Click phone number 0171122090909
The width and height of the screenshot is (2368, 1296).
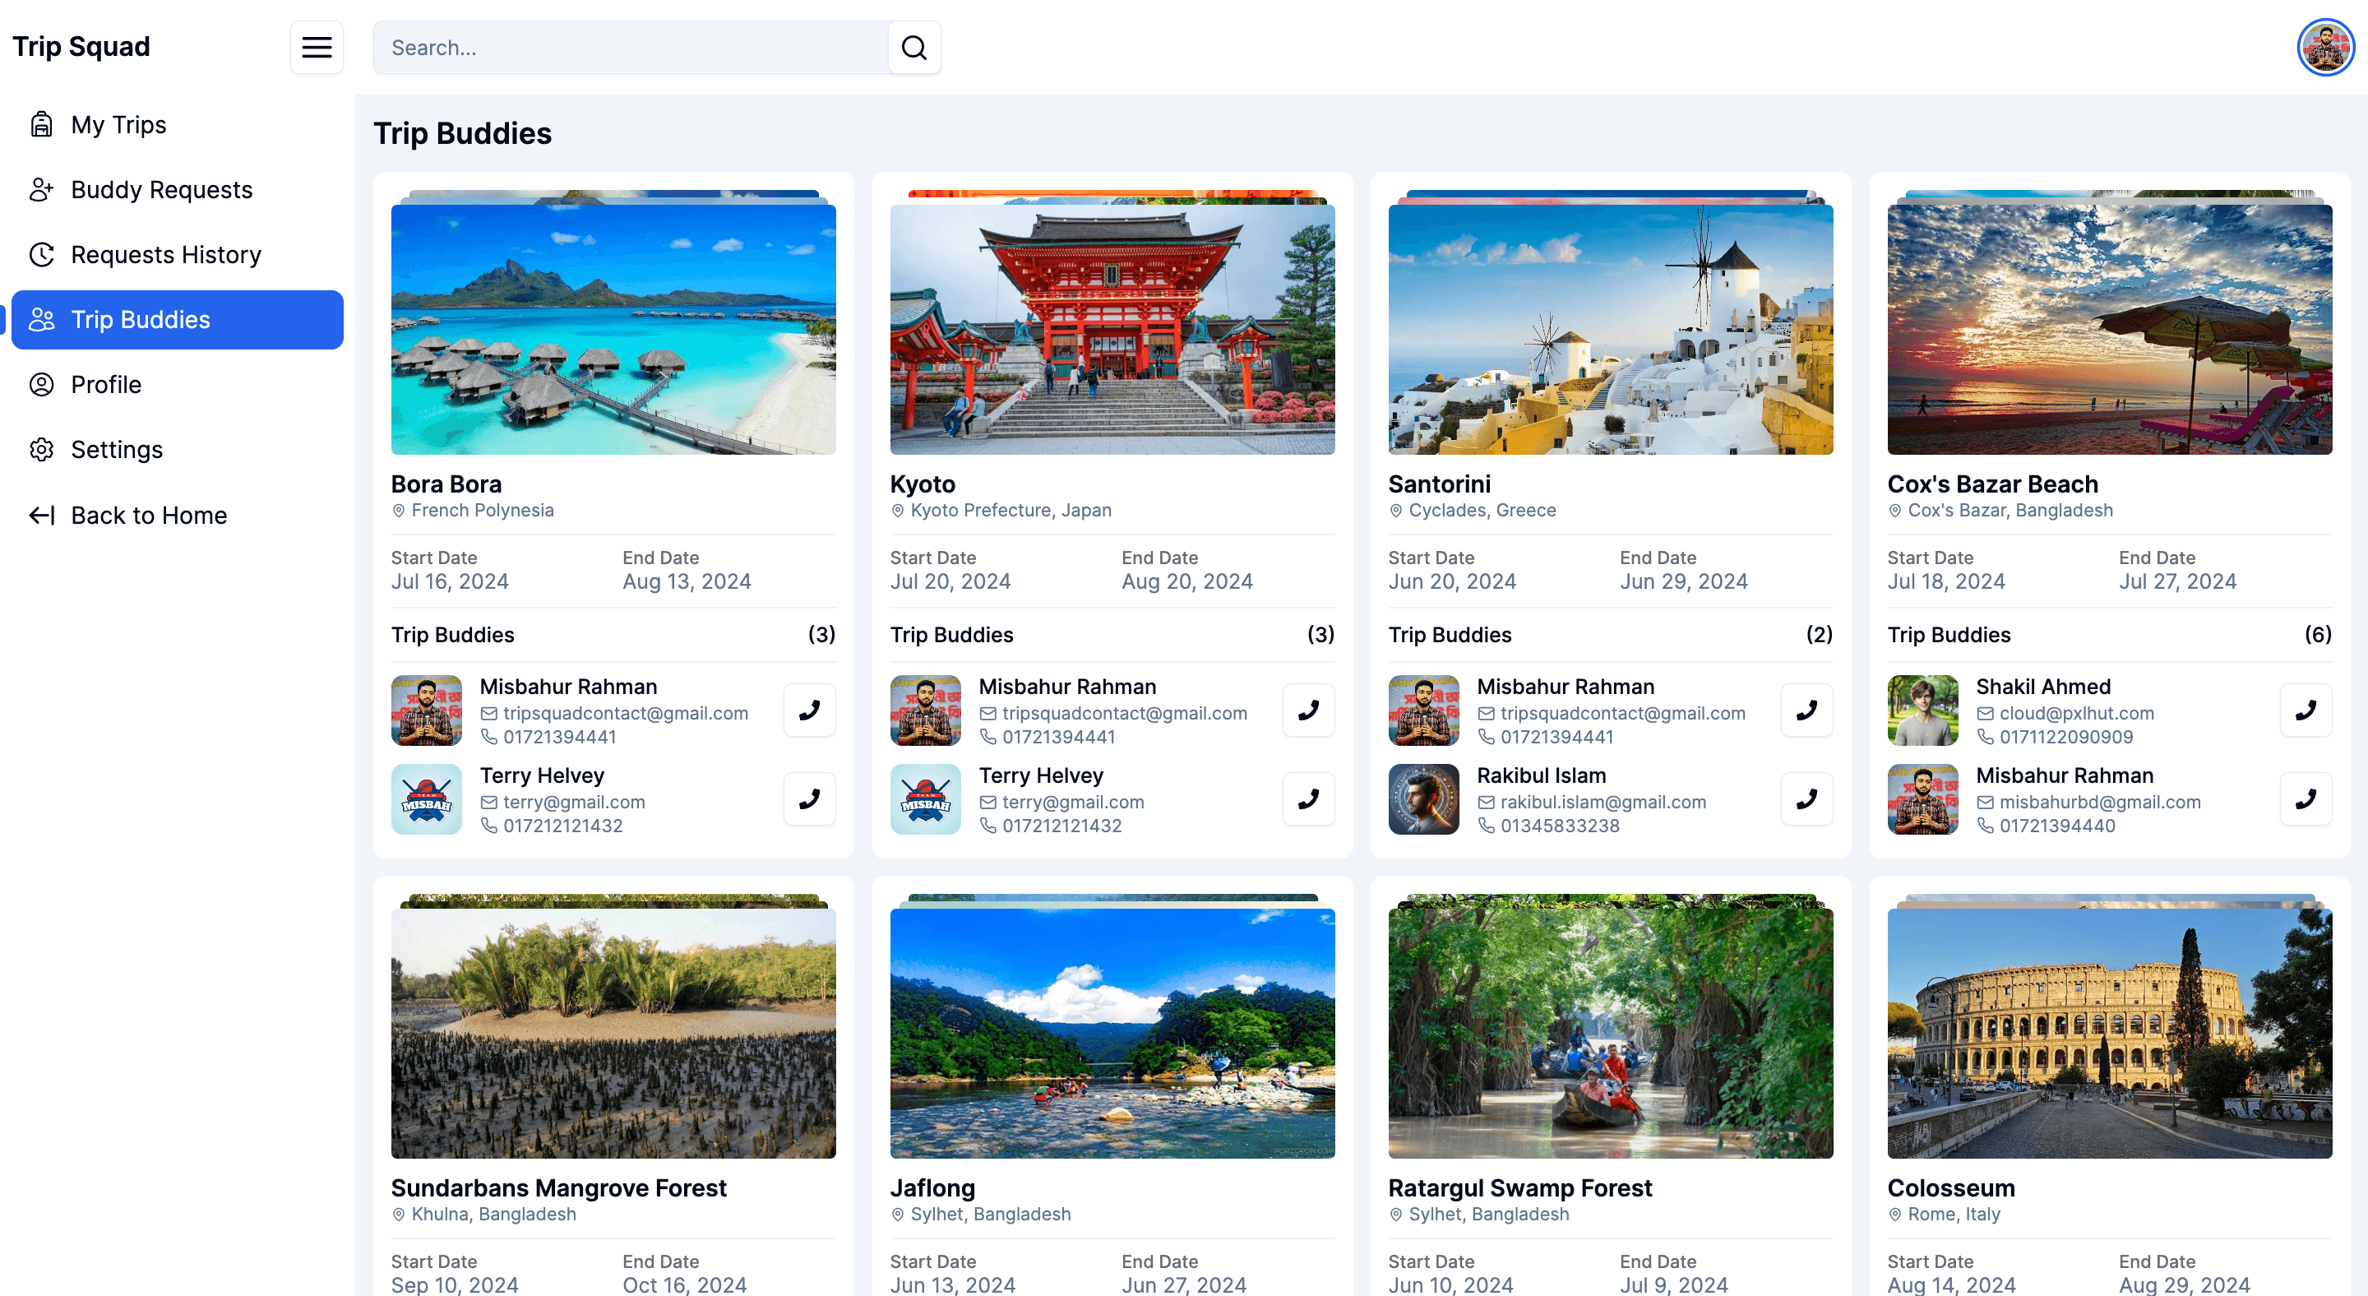[2066, 736]
